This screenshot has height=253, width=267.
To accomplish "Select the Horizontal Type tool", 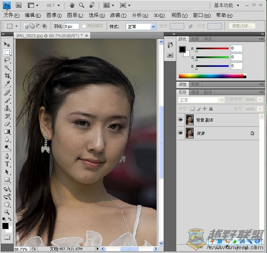I will pyautogui.click(x=7, y=164).
